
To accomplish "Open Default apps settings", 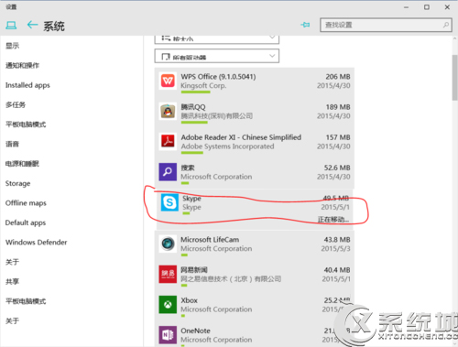I will 26,222.
